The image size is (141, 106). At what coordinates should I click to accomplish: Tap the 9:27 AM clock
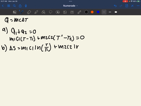4,1
